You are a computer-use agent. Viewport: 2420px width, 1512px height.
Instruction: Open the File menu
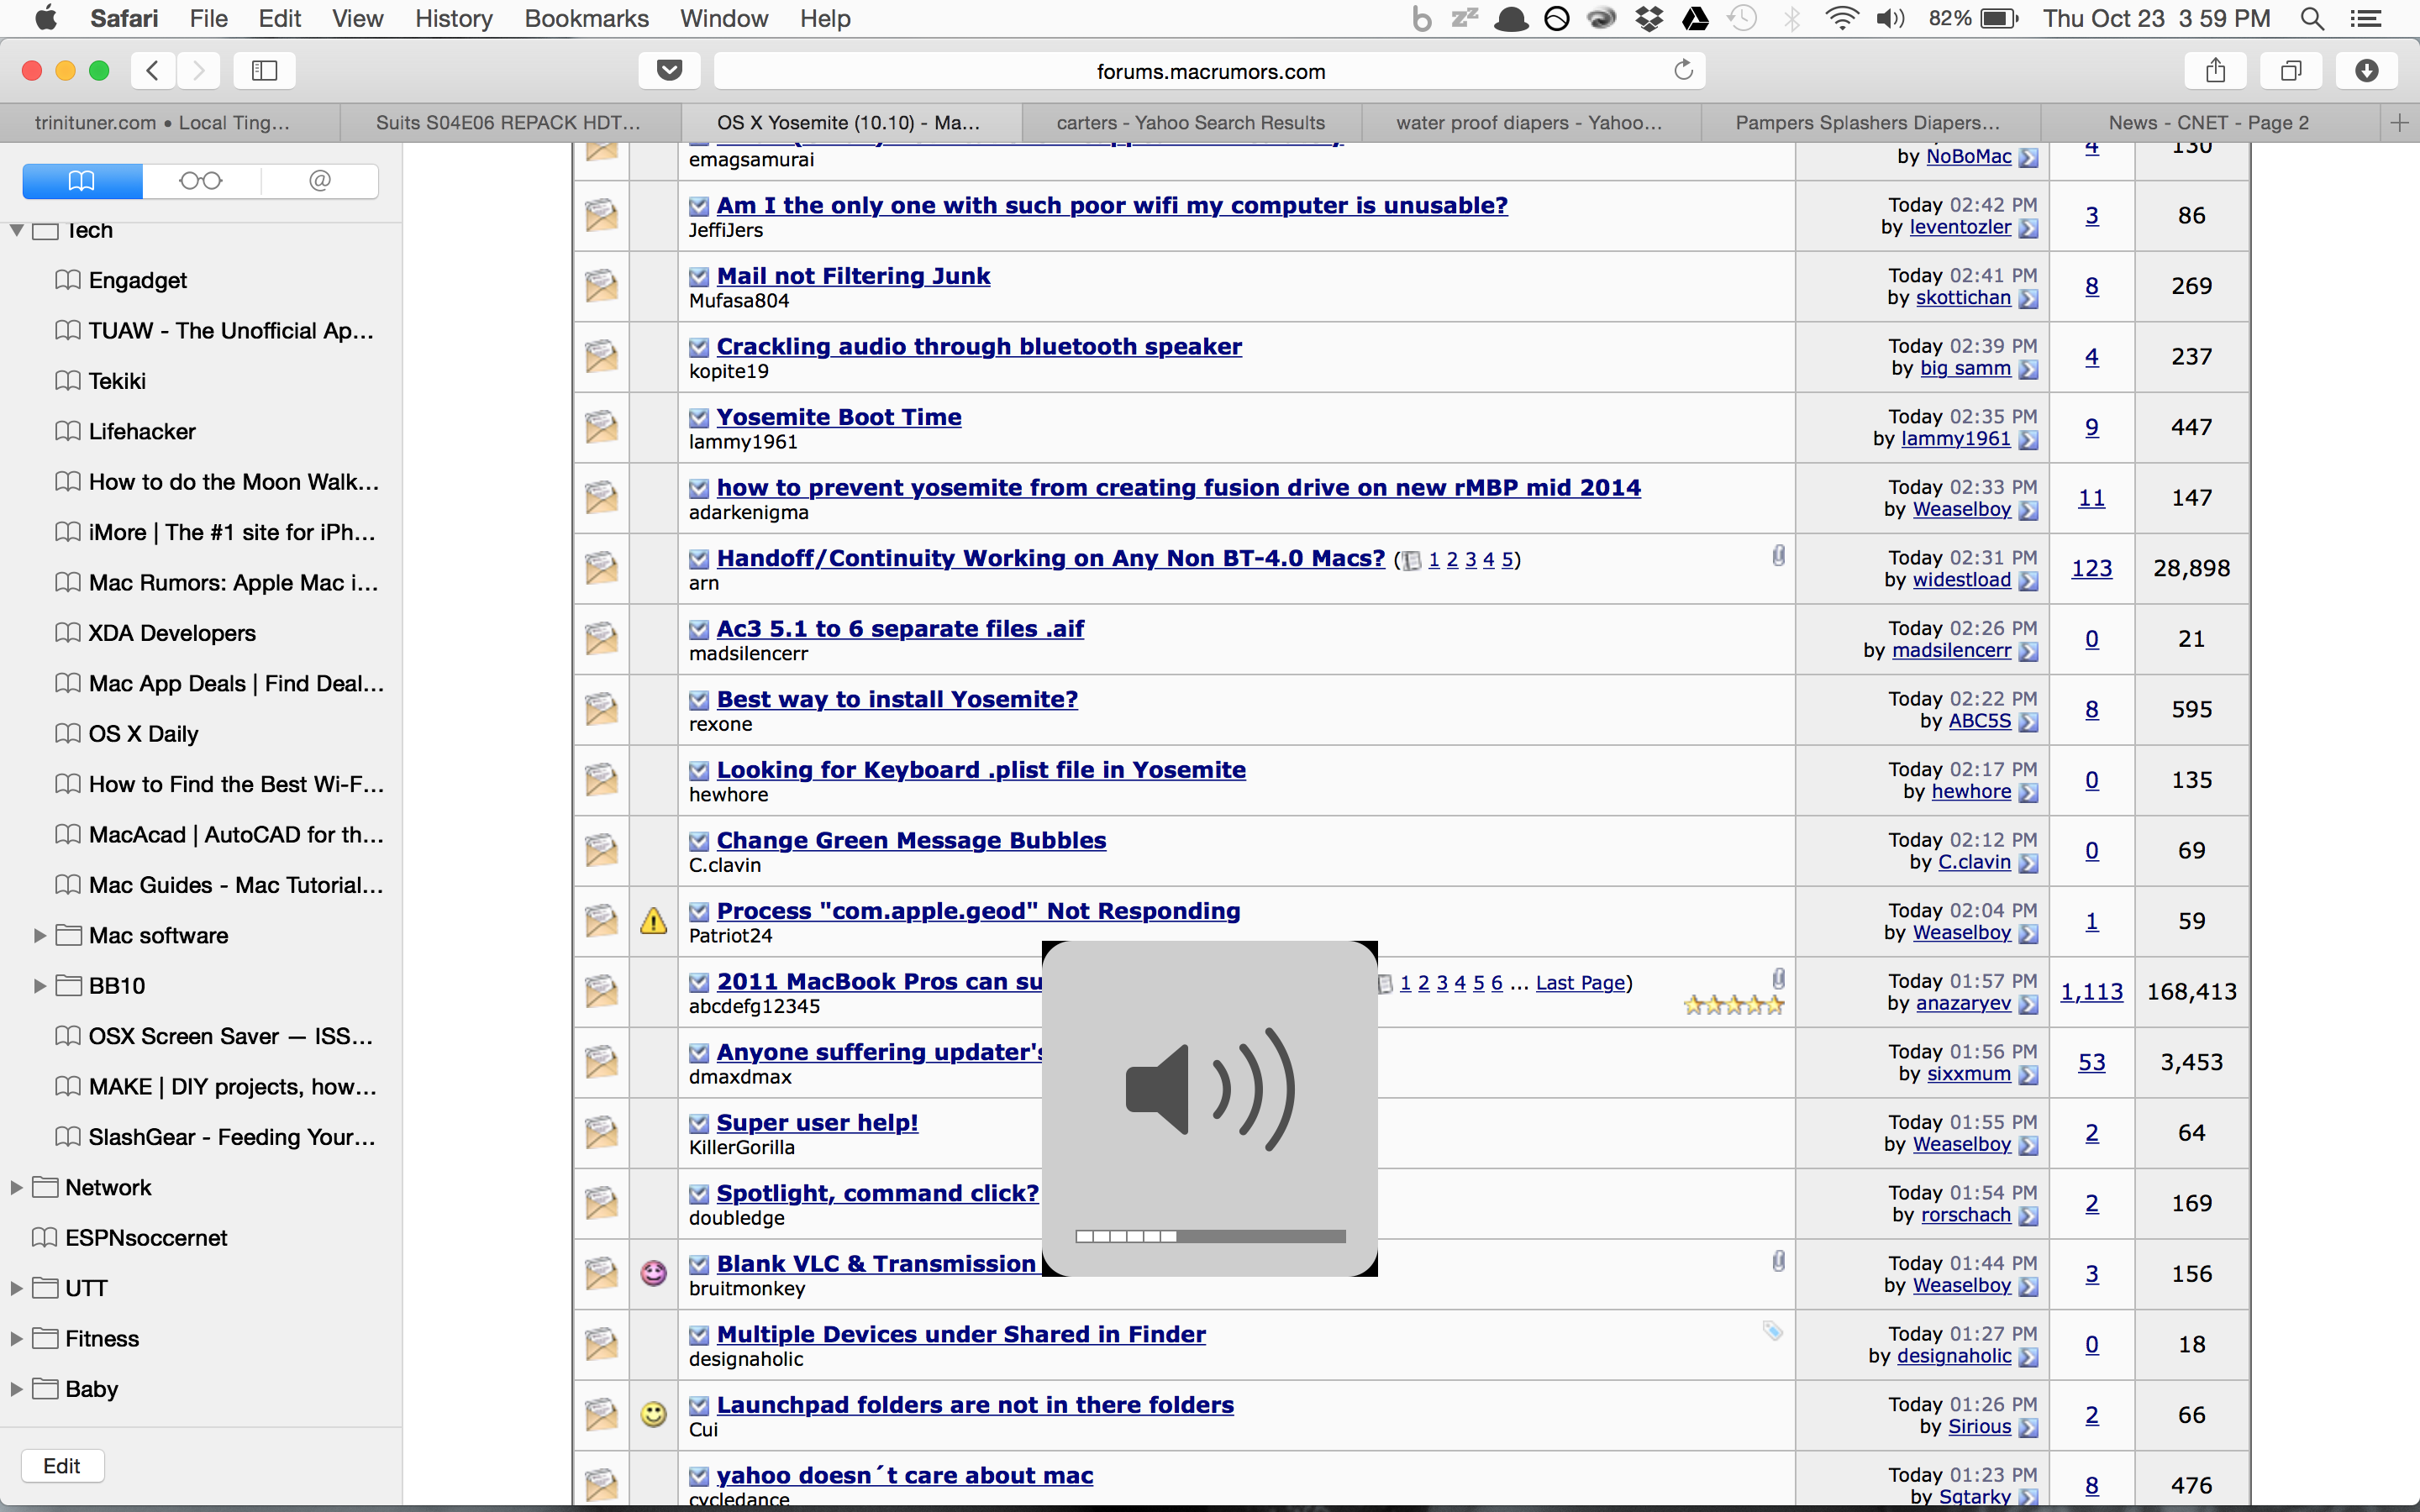208,18
